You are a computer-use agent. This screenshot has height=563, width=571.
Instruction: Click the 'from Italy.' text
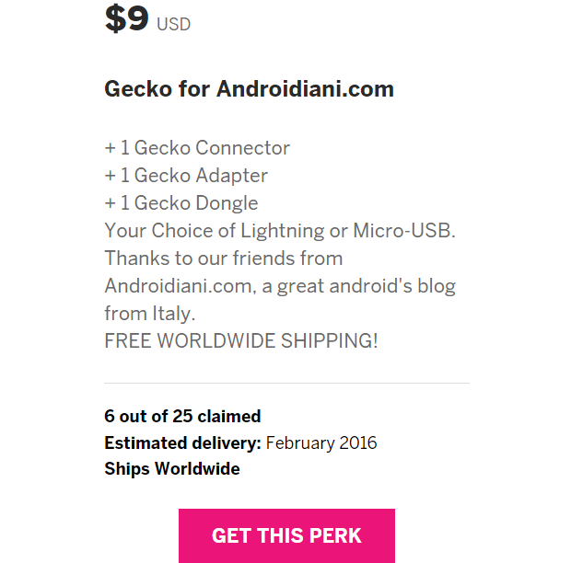[x=150, y=314]
